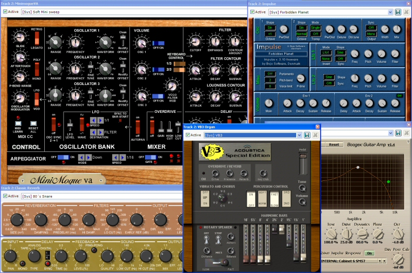Screen dimensions: 412x273
Task: Click the arpeggiator Mode right arrow beside Down
Action: click(88, 158)
